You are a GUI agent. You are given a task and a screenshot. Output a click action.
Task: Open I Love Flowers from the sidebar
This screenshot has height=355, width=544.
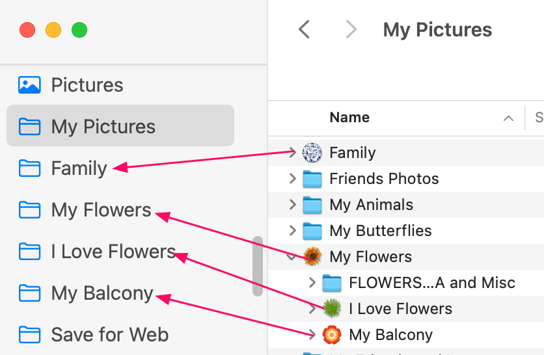coord(113,252)
